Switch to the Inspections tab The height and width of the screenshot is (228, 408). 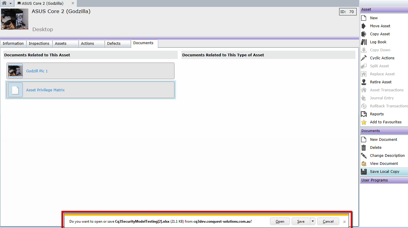pyautogui.click(x=39, y=43)
